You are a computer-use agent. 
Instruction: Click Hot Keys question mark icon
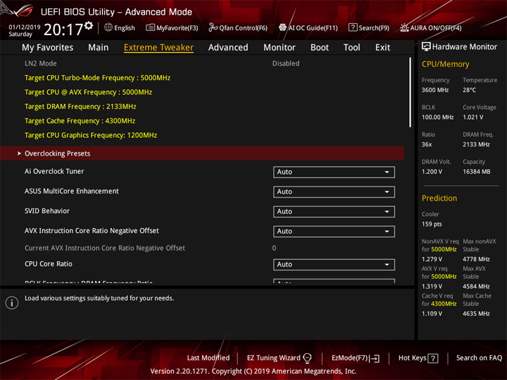point(433,358)
